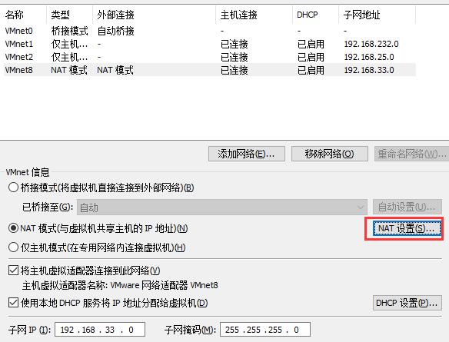Select the Host-only mode radio button
The image size is (449, 342).
click(13, 247)
